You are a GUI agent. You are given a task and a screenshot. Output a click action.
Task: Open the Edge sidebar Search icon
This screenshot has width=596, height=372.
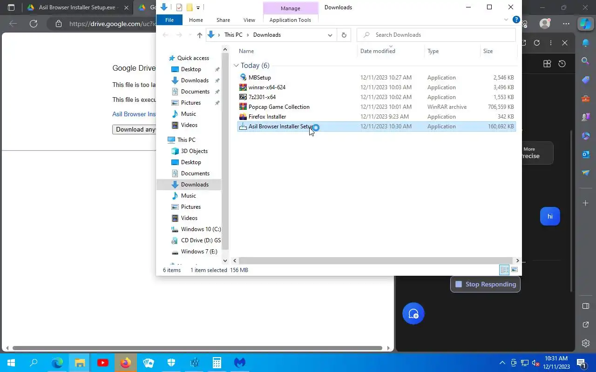586,61
